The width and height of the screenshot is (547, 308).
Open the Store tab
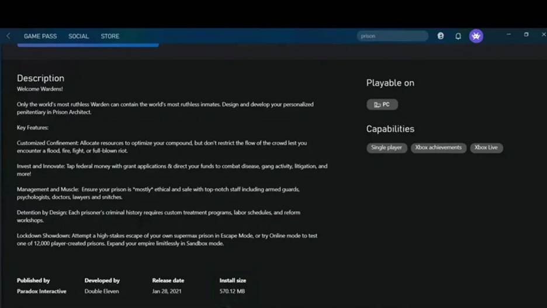tap(110, 36)
